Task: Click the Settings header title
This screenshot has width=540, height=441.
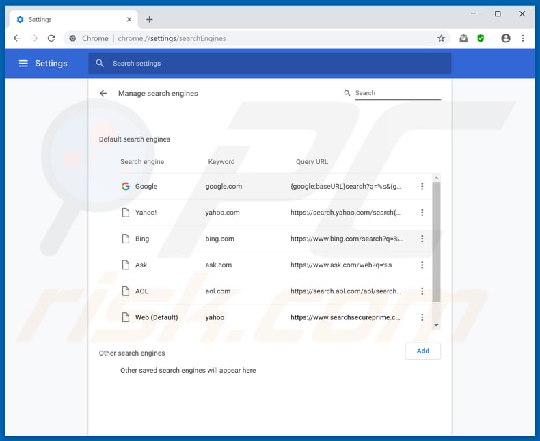Action: [51, 64]
